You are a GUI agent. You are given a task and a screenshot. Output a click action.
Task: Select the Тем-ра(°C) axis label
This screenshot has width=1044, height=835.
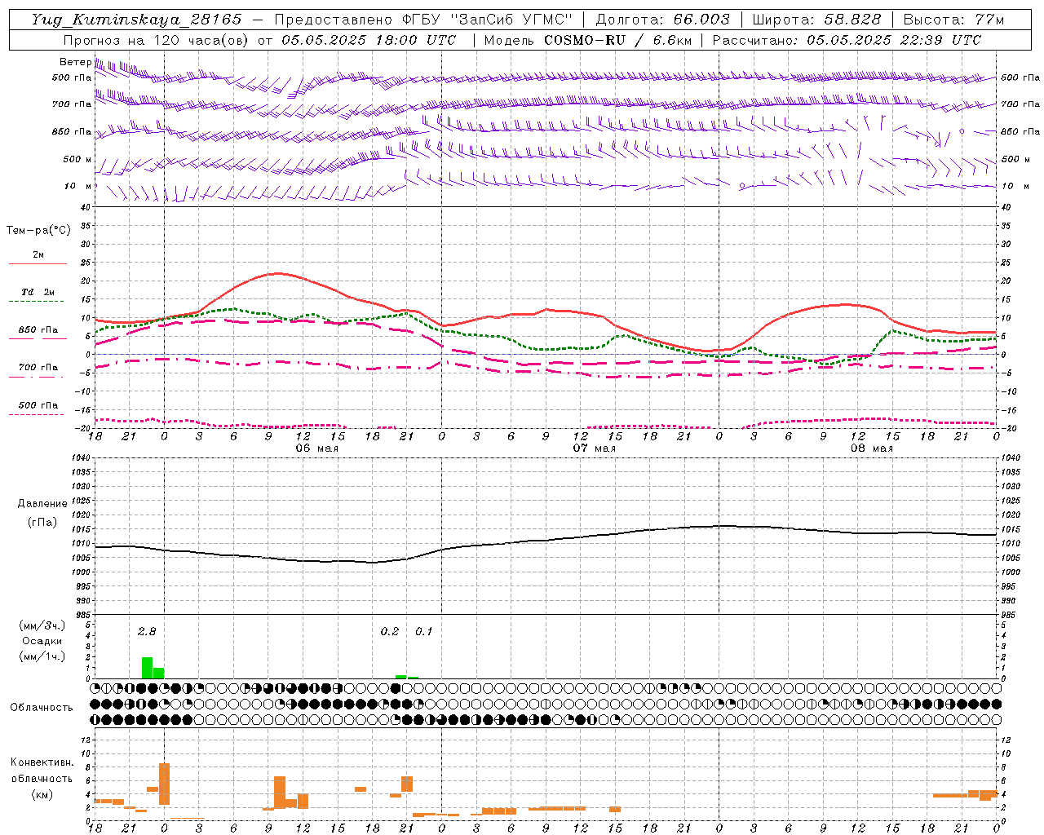(38, 230)
